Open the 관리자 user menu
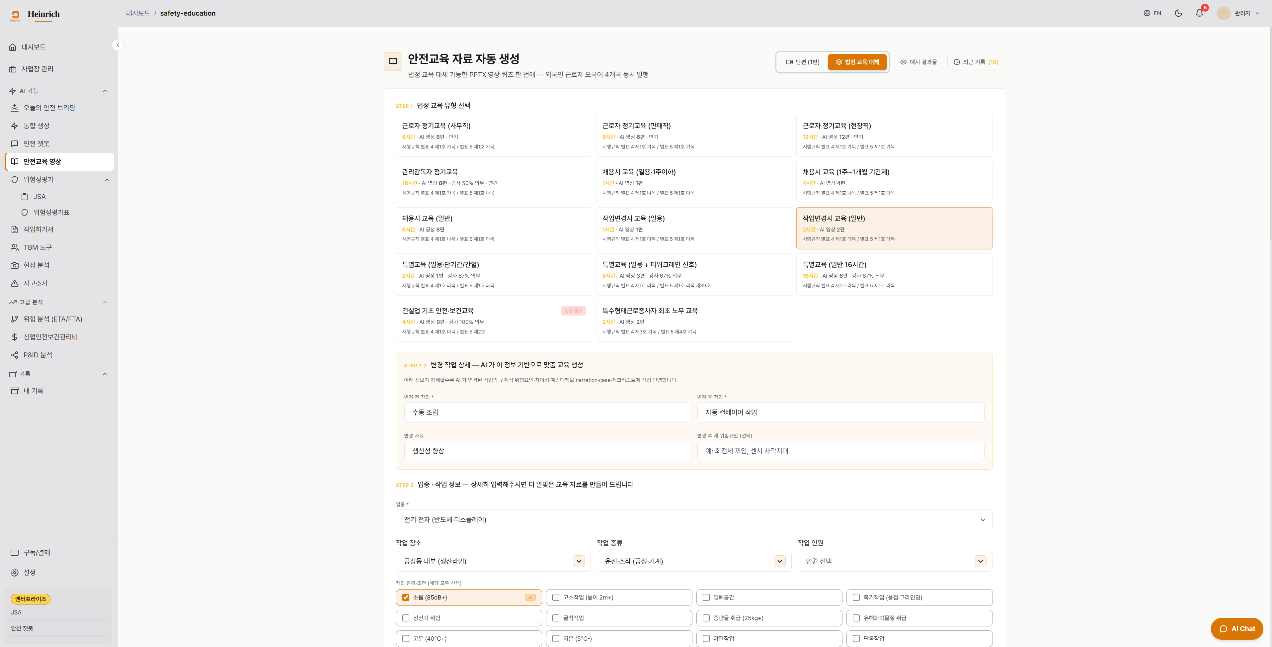The height and width of the screenshot is (647, 1272). [1238, 13]
